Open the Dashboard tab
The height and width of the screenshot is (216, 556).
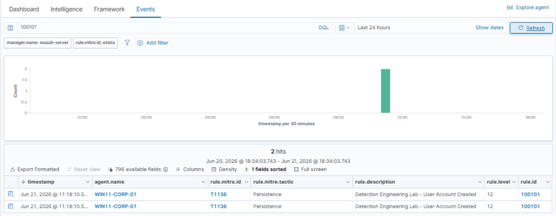point(24,9)
